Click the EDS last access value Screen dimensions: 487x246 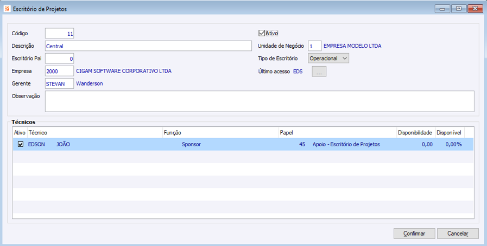[x=298, y=72]
